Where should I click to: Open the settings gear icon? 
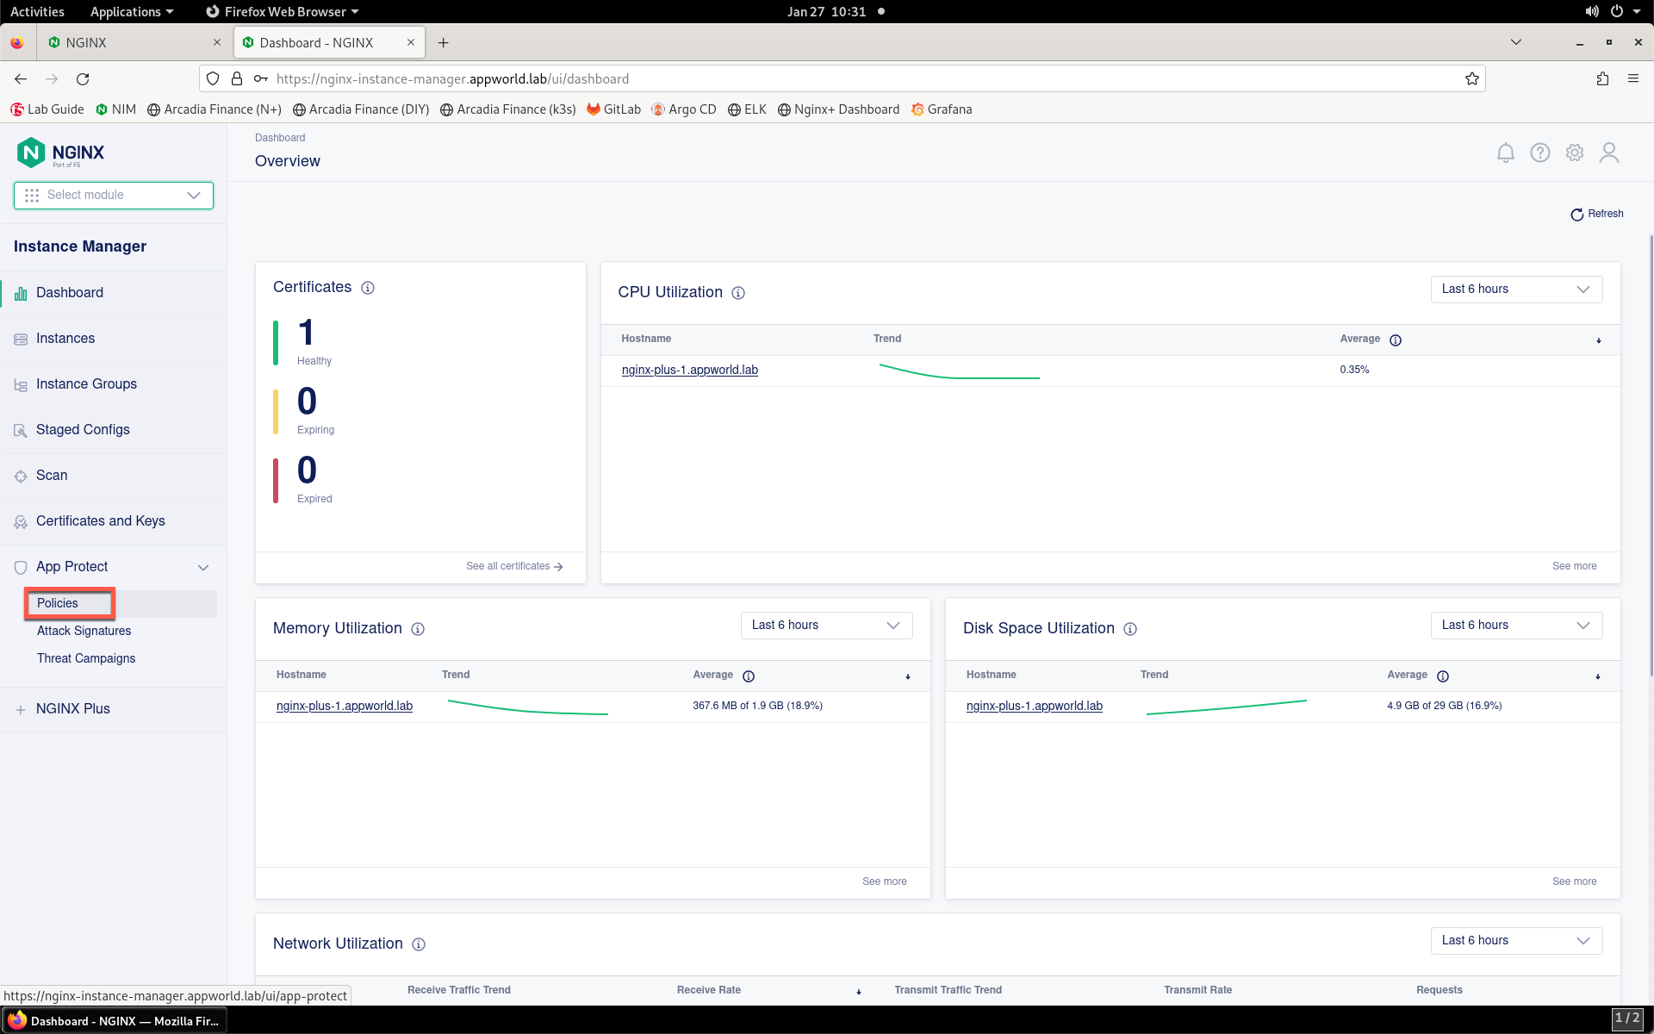(x=1574, y=153)
